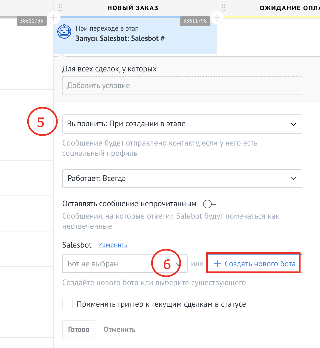Viewport: 320px width, 348px height.
Task: Click the Добавить условие field
Action: point(182,86)
